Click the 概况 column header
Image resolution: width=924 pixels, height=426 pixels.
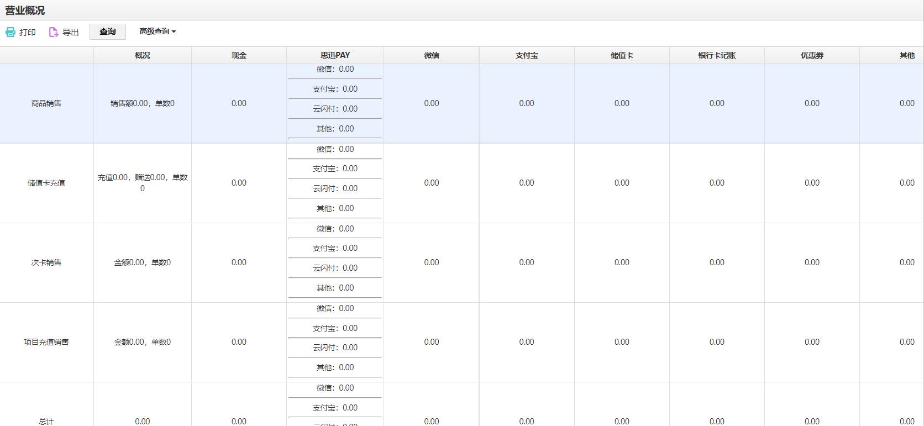tap(143, 55)
